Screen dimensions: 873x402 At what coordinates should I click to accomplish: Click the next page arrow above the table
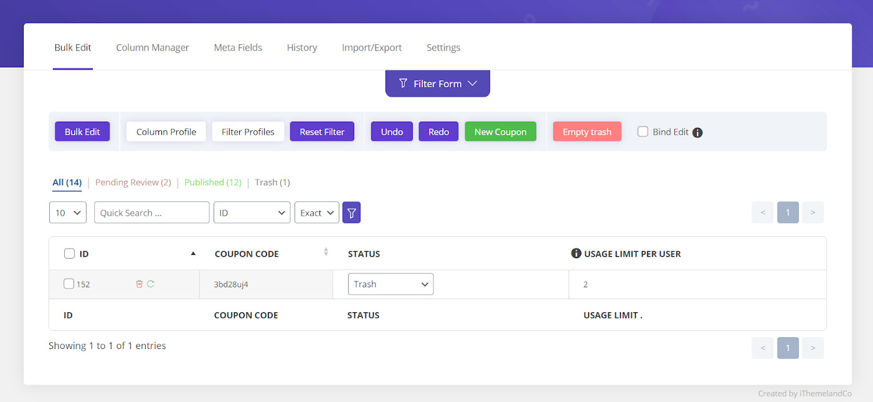coord(813,213)
